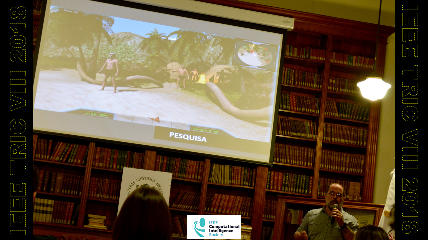Click the IEEE Computational Intelligence Society logo
428x240 pixels.
click(x=214, y=227)
